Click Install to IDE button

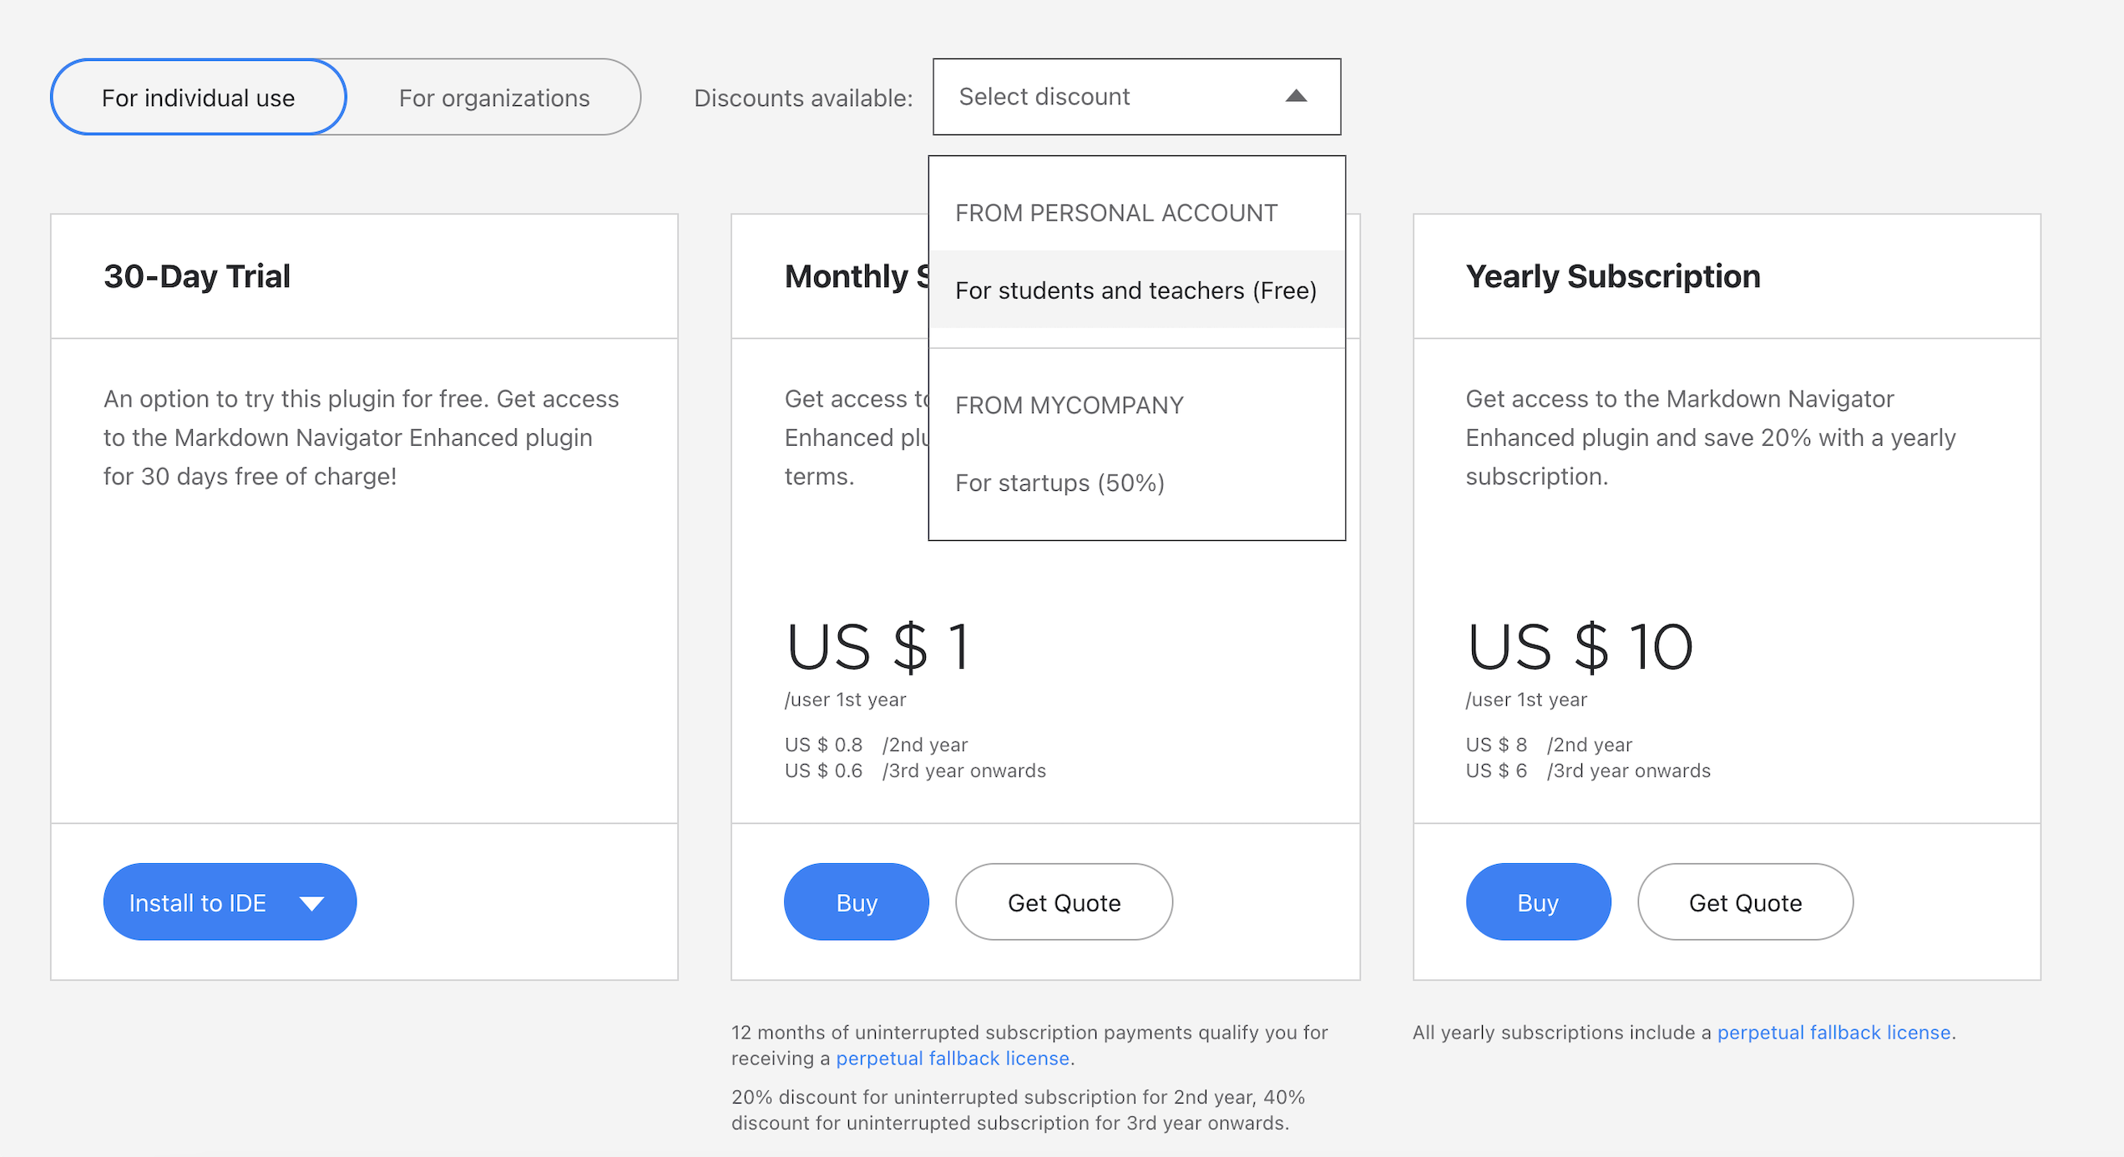click(x=230, y=902)
